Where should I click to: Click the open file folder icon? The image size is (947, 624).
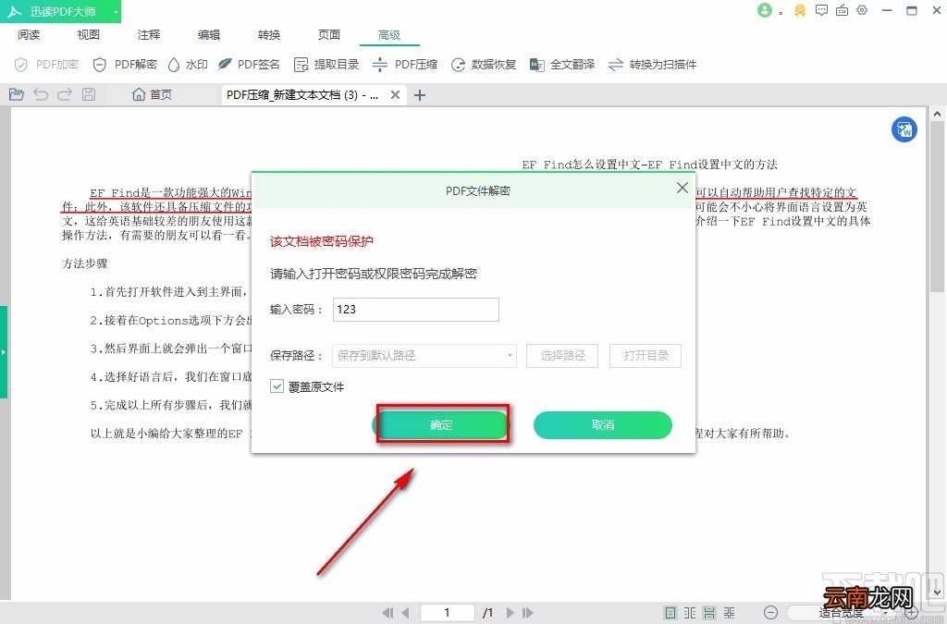click(x=17, y=94)
